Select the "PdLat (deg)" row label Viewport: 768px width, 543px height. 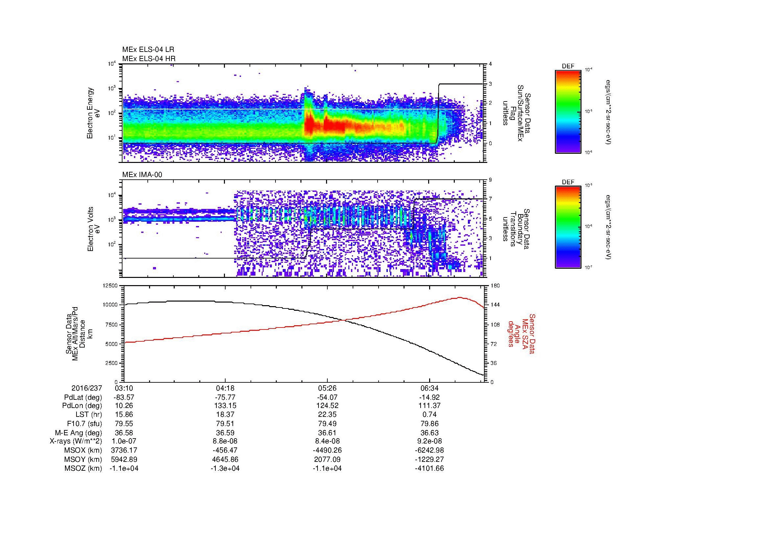(83, 397)
